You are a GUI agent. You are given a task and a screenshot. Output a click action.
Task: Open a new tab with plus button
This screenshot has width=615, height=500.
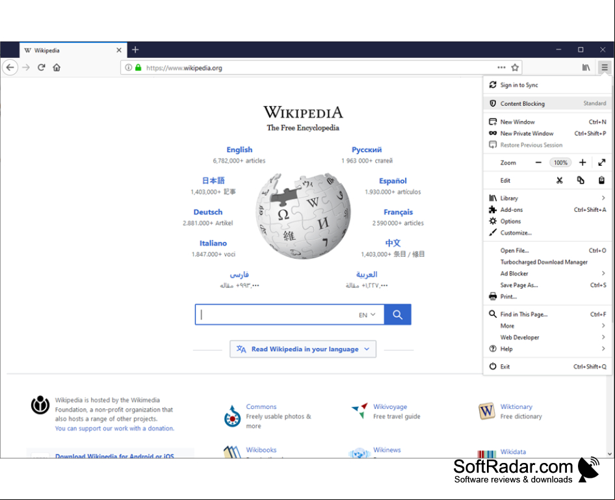click(x=135, y=50)
